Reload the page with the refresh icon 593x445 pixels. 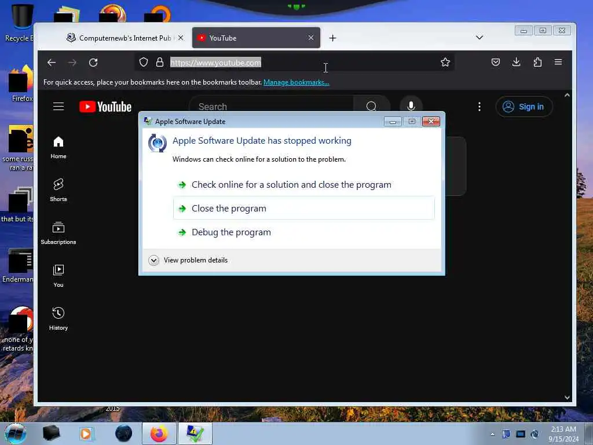93,63
